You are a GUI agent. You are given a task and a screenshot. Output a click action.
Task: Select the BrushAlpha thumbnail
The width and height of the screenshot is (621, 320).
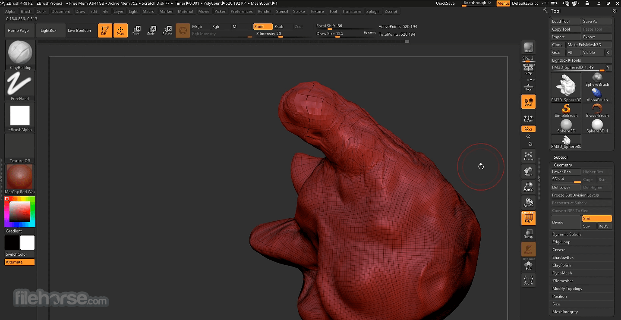pos(20,117)
